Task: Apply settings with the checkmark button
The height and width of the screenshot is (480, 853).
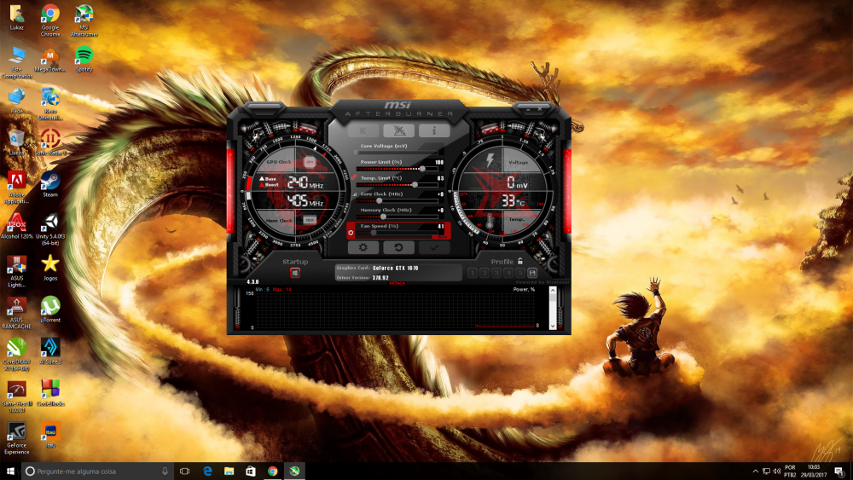Action: (x=433, y=247)
